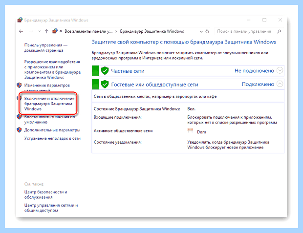303x233 pixels.
Task: Click 'Состояние уведомления:' label
Action: coord(117,142)
